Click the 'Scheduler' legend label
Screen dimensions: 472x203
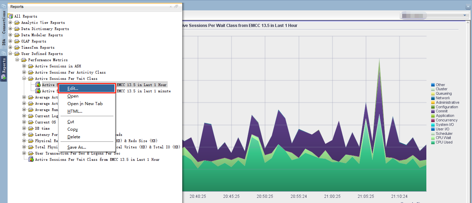coord(444,133)
